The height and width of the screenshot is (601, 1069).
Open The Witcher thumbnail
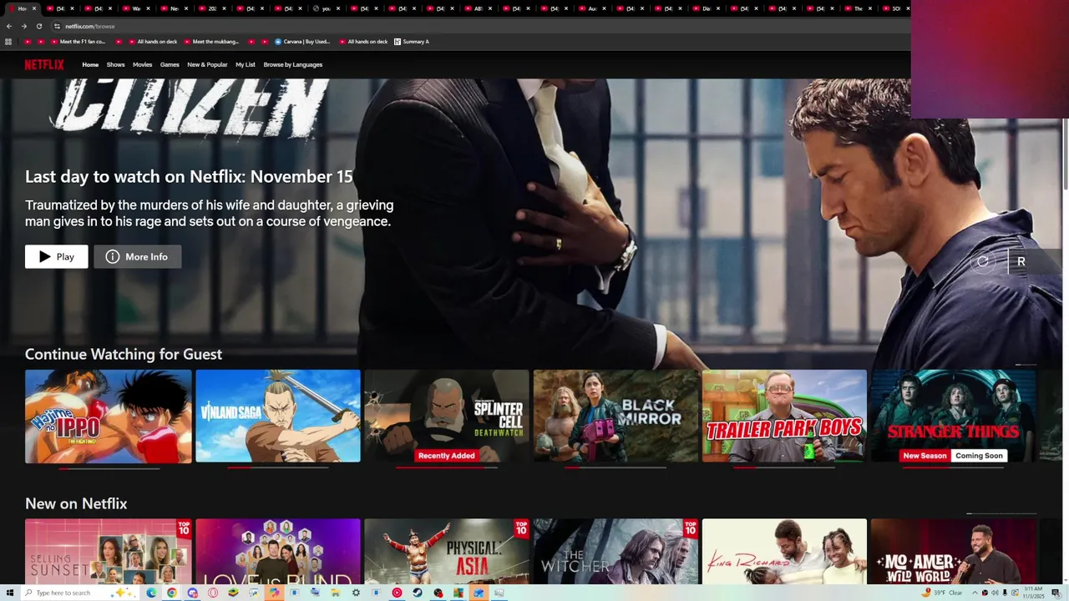616,552
